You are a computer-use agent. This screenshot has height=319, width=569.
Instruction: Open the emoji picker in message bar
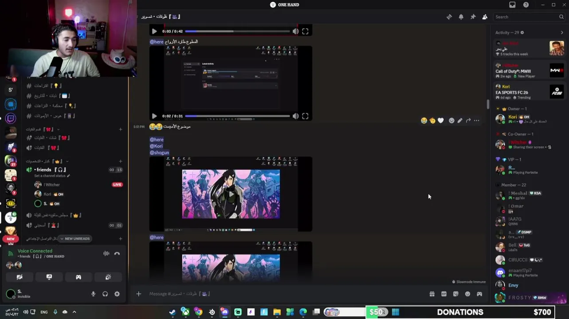[x=467, y=294]
